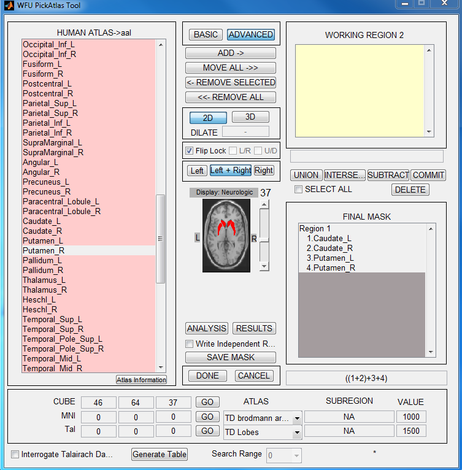
Task: Click slice slider down arrow
Action: point(264,266)
